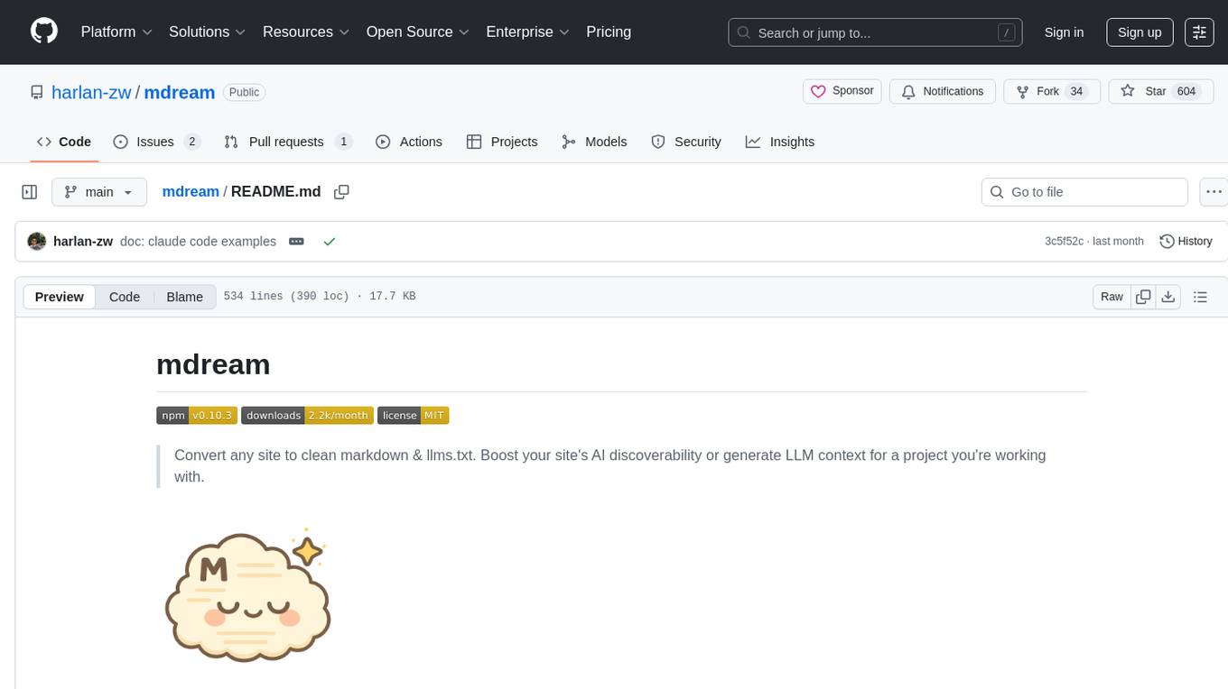
Task: Switch to the Pull requests tab
Action: pos(288,142)
